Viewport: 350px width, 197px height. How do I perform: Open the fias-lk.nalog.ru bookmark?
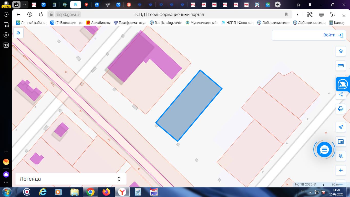(x=166, y=23)
